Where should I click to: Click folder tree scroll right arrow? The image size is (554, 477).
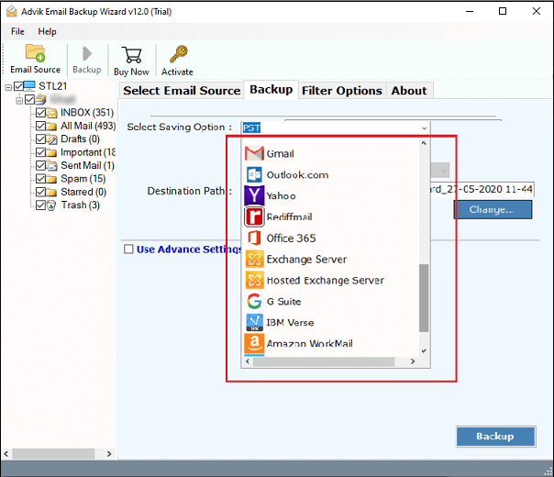109,454
